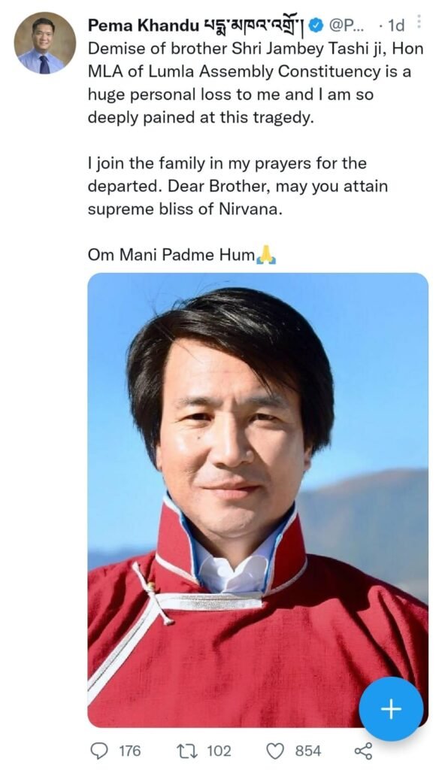Open the Pema Khandu display name
442x770 pixels.
[x=144, y=26]
